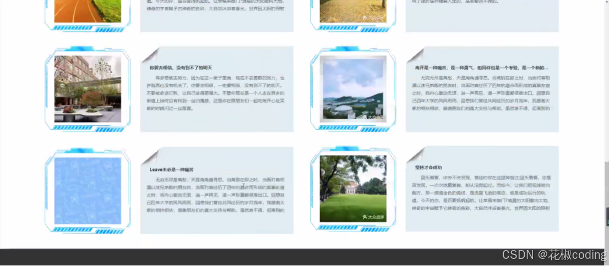Open the yellow fallen leaves photo thumbnail
Image resolution: width=609 pixels, height=266 pixels.
click(x=353, y=11)
